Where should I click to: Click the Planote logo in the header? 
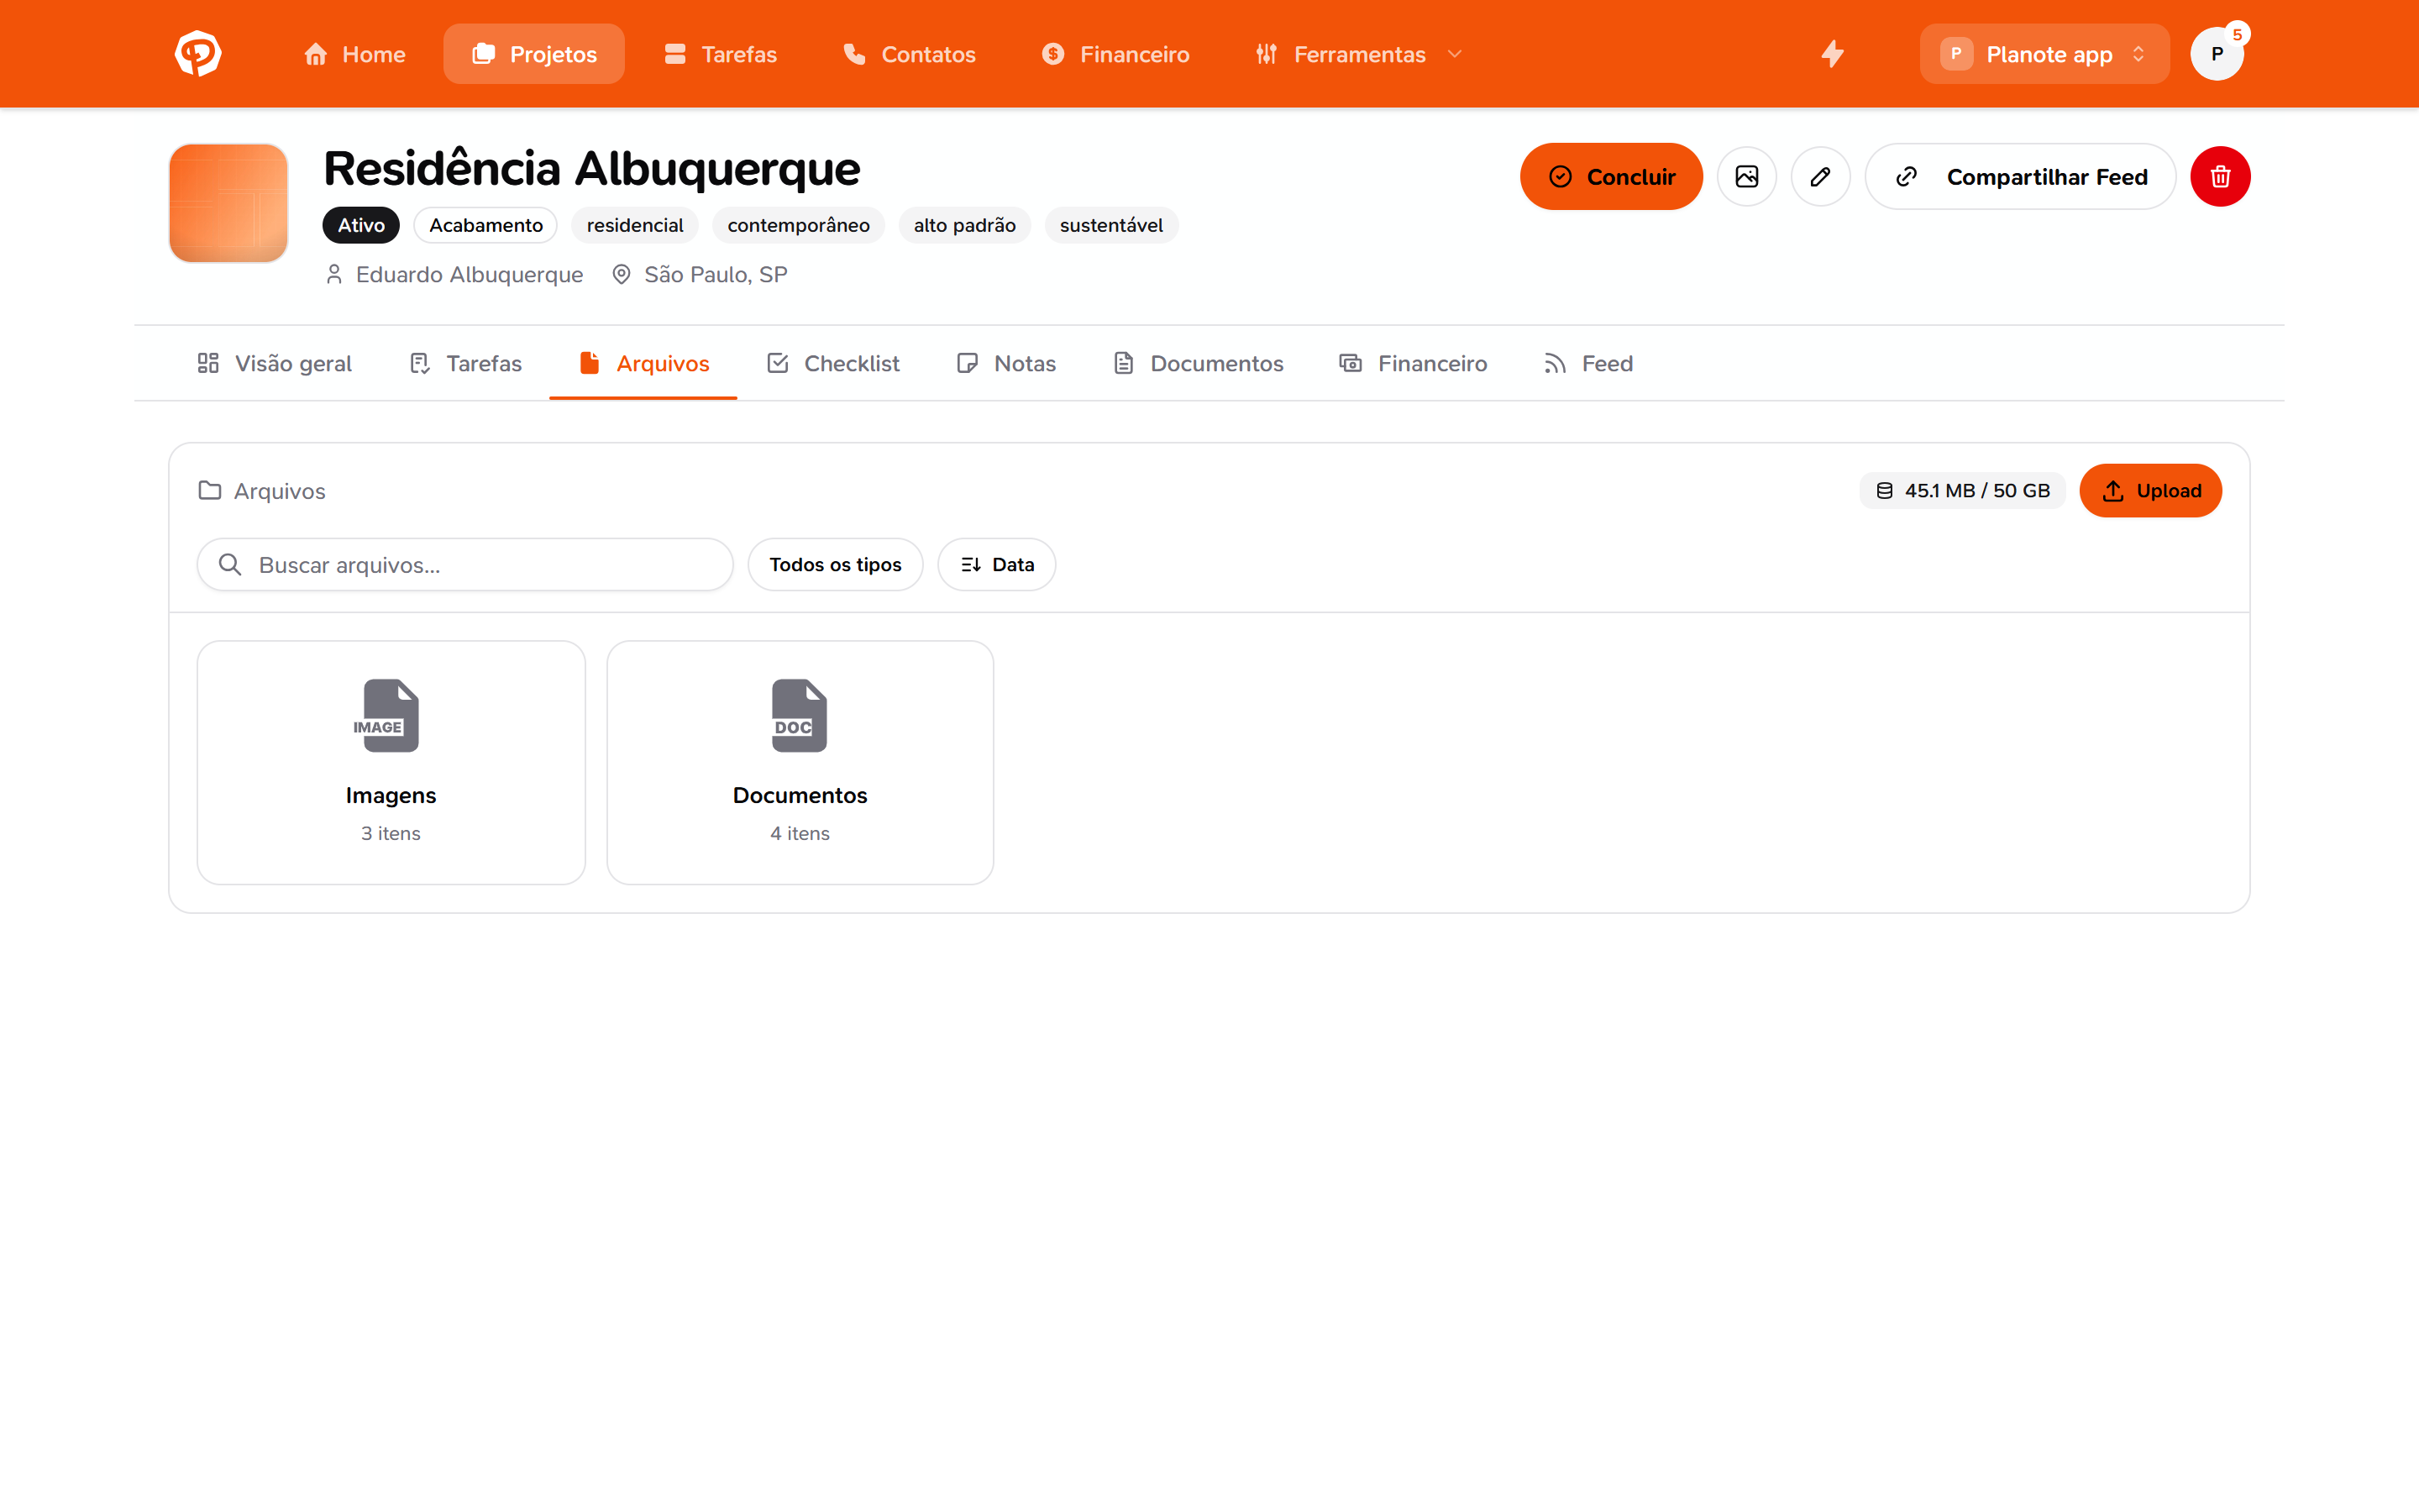pyautogui.click(x=198, y=54)
